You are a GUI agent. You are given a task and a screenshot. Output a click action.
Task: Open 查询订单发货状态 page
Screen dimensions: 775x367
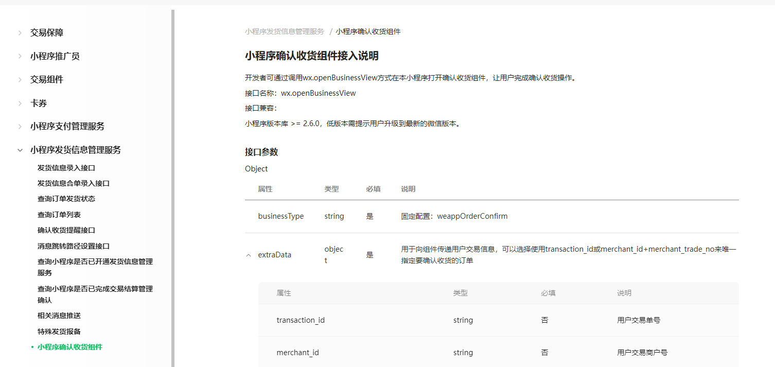pos(66,199)
